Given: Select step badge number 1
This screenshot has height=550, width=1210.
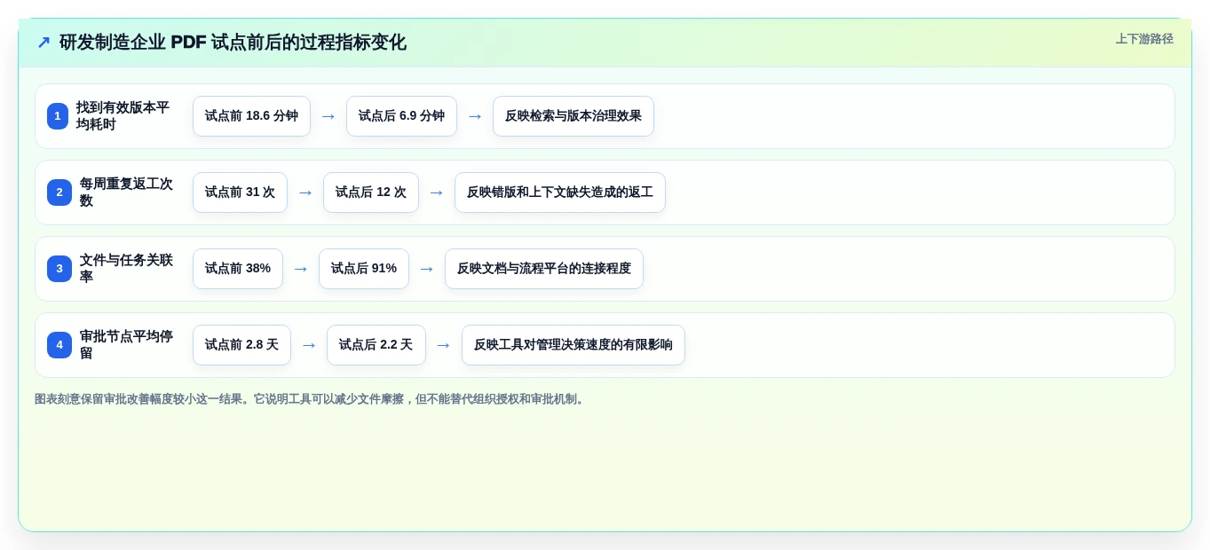Looking at the screenshot, I should pyautogui.click(x=58, y=116).
